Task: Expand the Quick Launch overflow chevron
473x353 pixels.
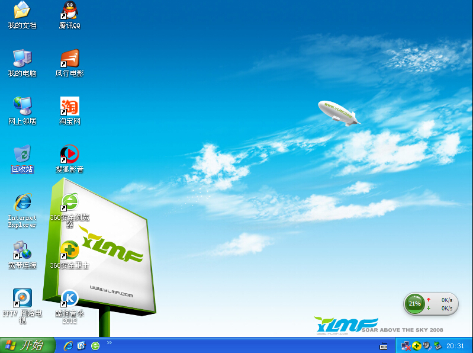Action: [x=109, y=342]
